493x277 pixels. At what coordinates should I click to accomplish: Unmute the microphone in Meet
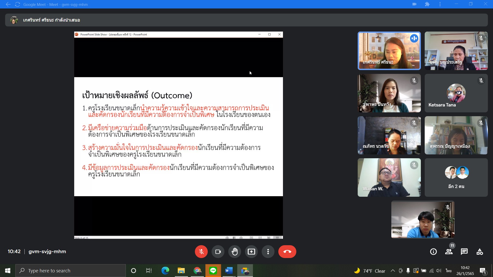[201, 252]
